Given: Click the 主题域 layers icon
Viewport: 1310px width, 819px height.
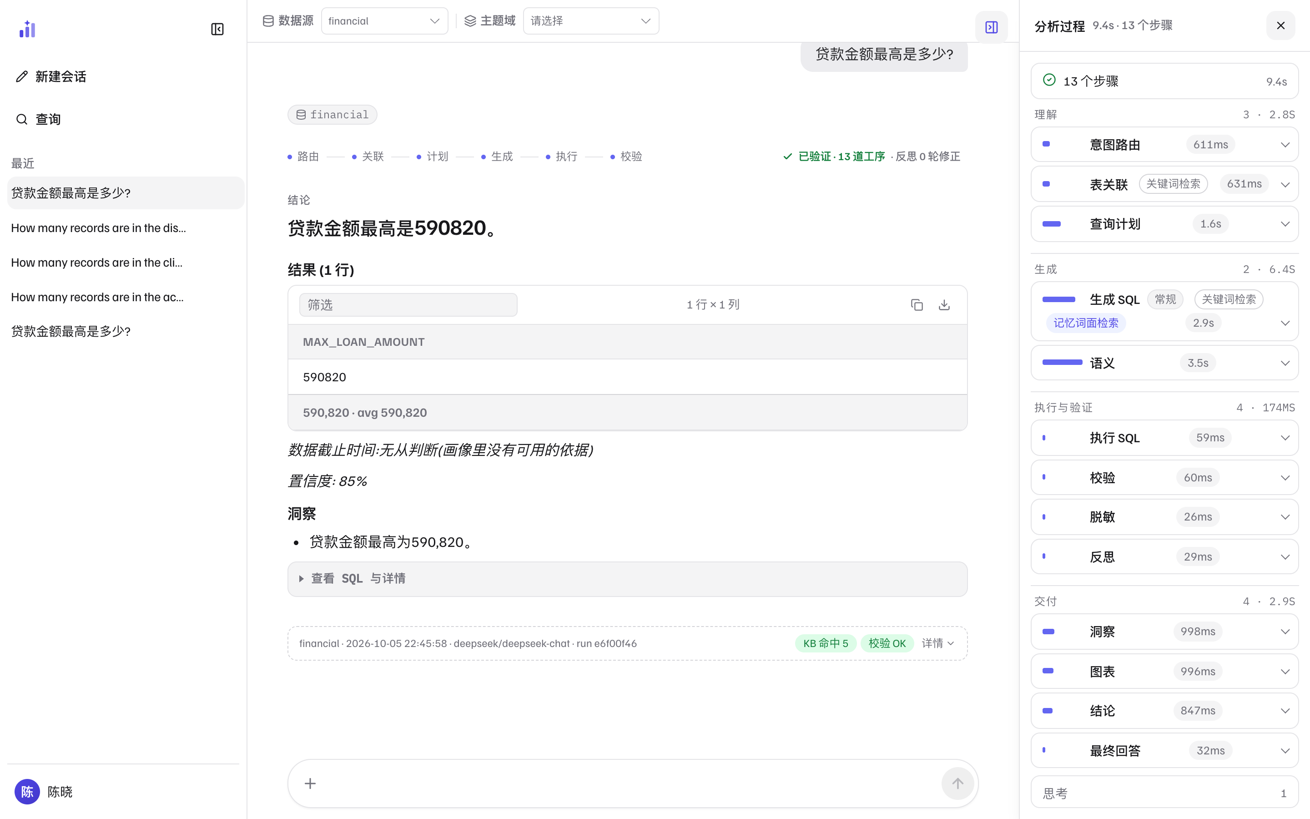Looking at the screenshot, I should 470,20.
